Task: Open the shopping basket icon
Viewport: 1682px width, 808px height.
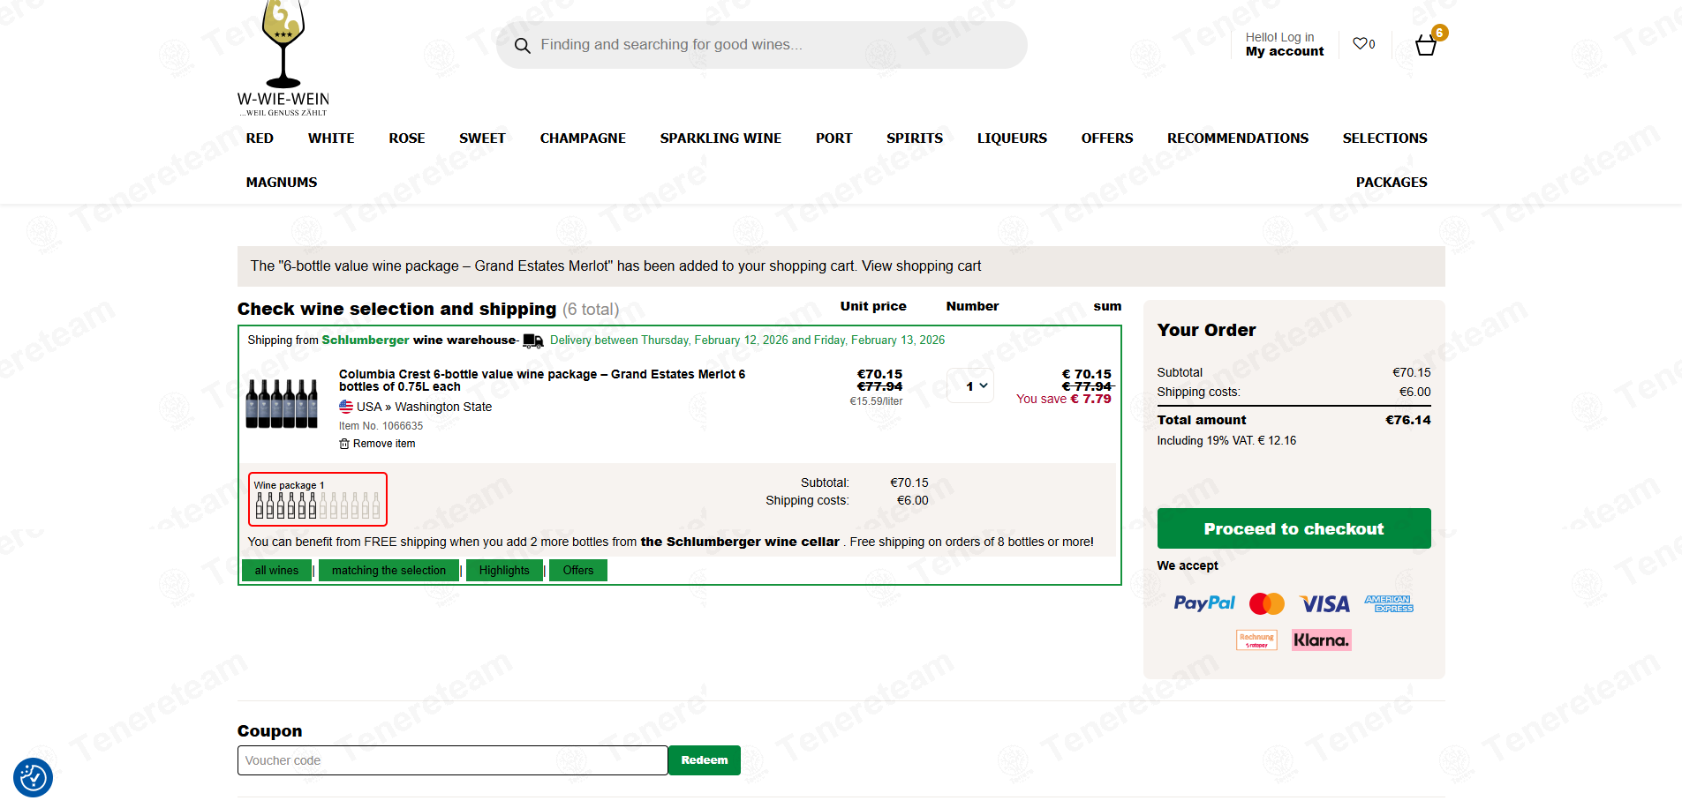Action: (x=1427, y=45)
